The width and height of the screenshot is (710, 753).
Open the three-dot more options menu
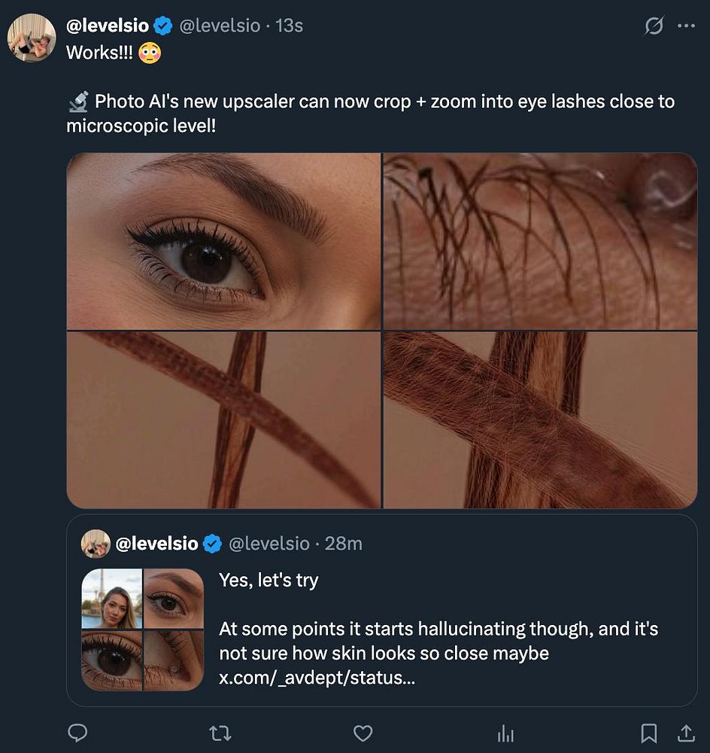tap(686, 26)
